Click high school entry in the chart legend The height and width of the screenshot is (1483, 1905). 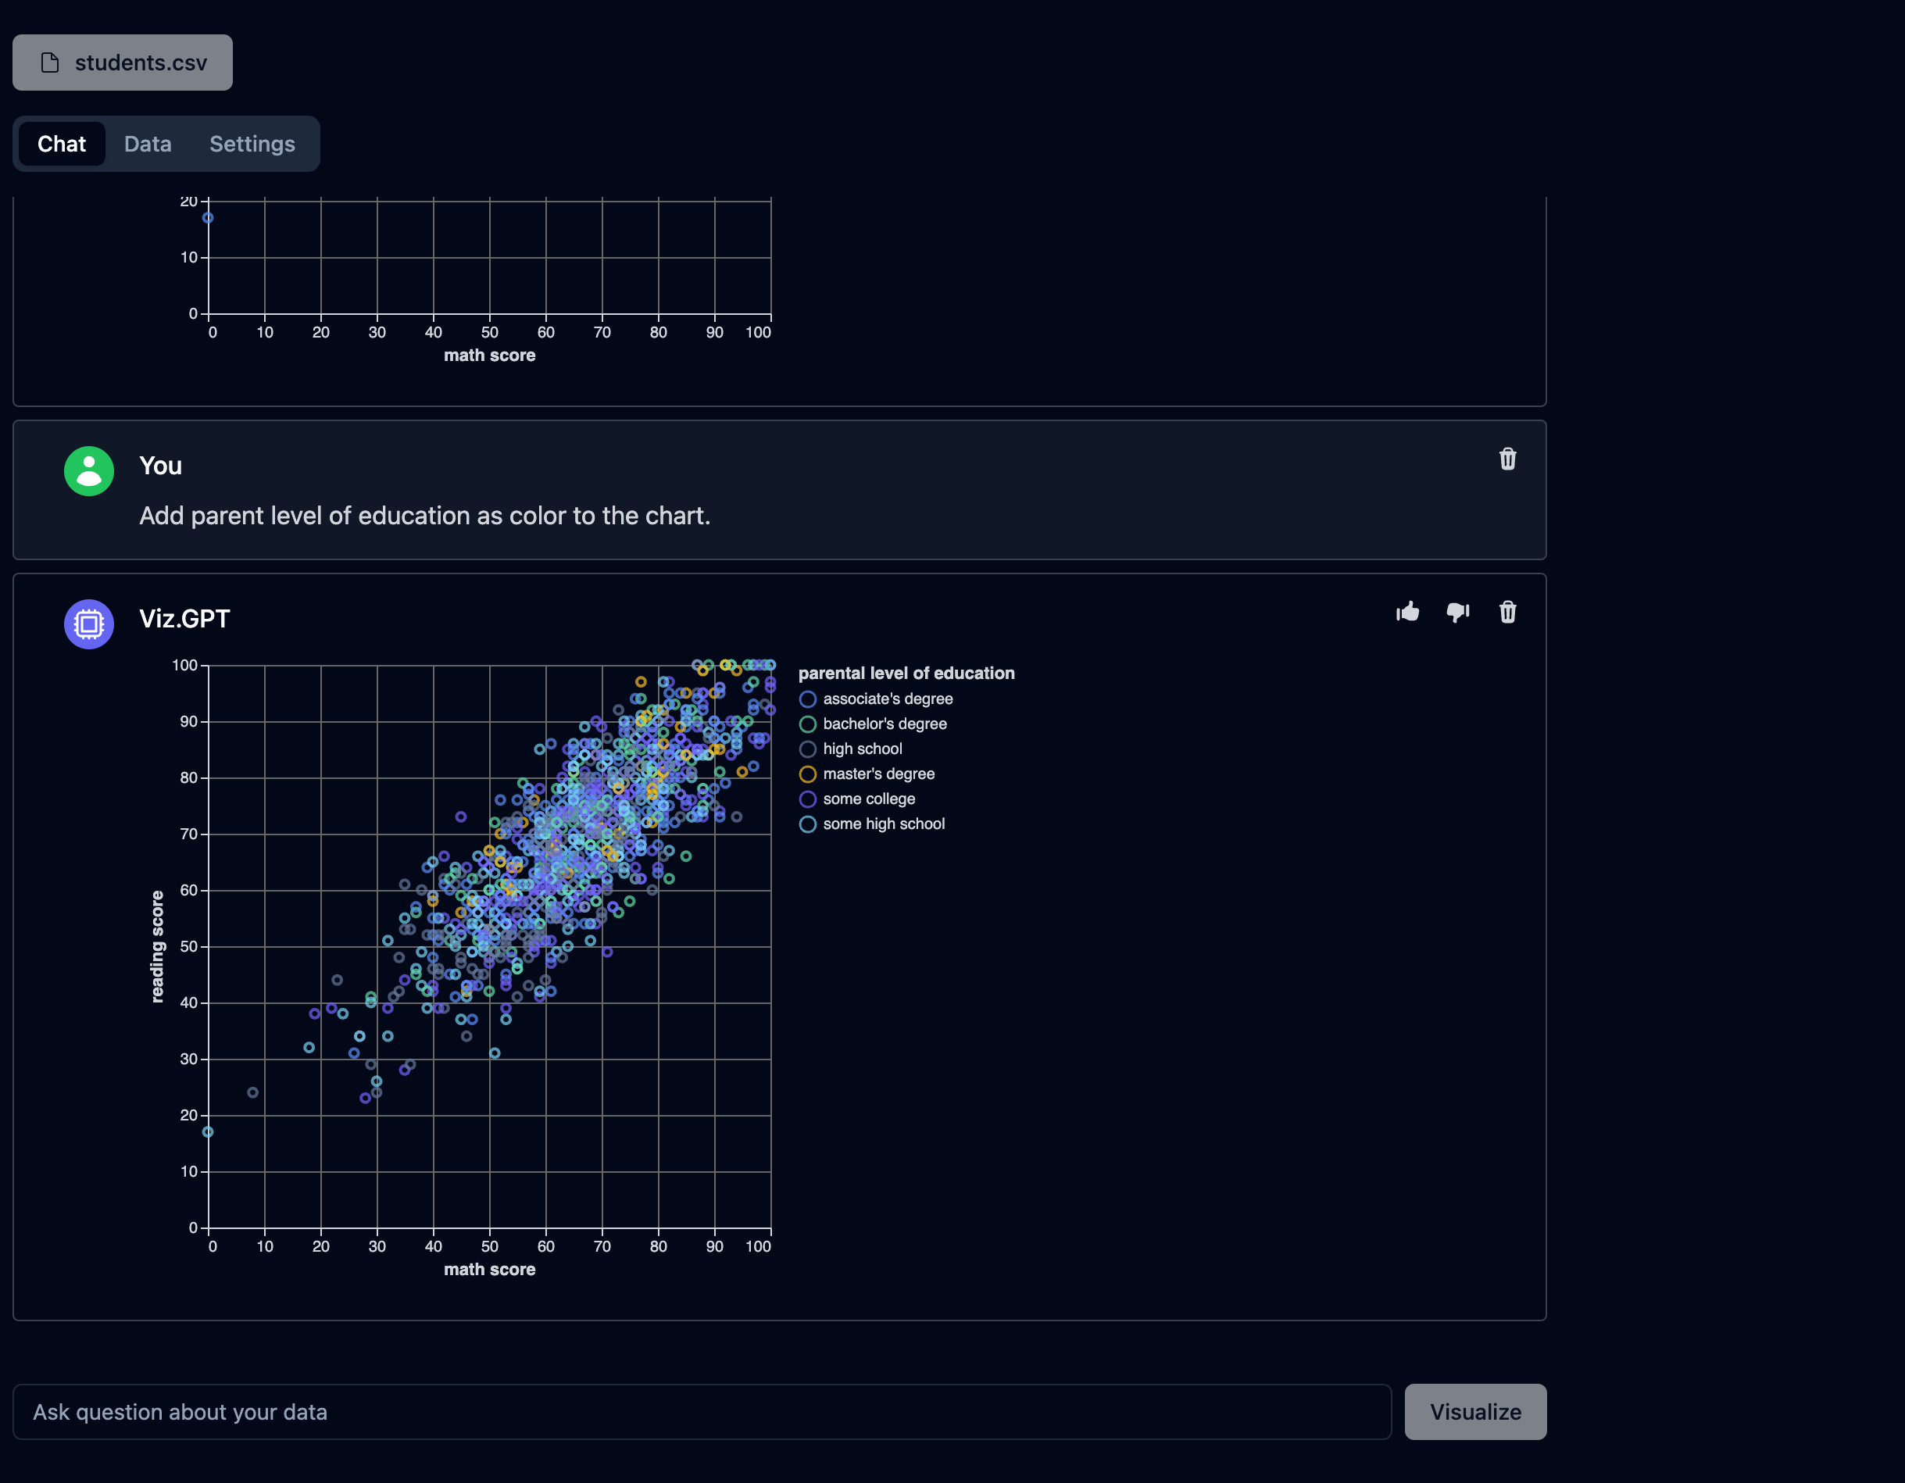pyautogui.click(x=861, y=749)
